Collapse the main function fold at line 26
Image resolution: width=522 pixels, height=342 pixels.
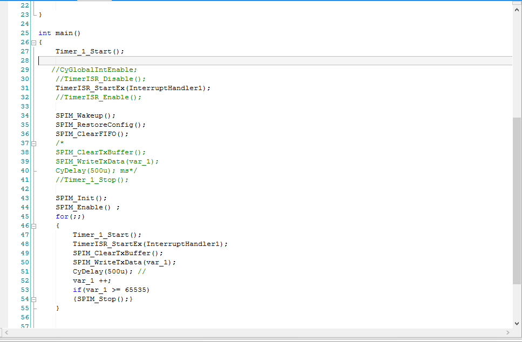coord(33,43)
